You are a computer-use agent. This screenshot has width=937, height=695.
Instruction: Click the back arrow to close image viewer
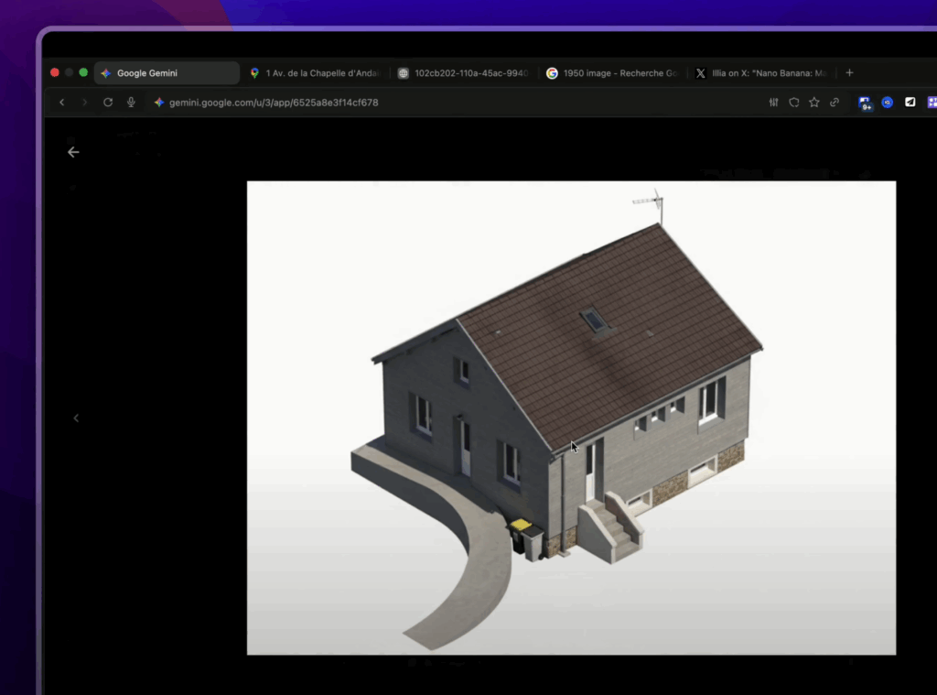pyautogui.click(x=73, y=152)
